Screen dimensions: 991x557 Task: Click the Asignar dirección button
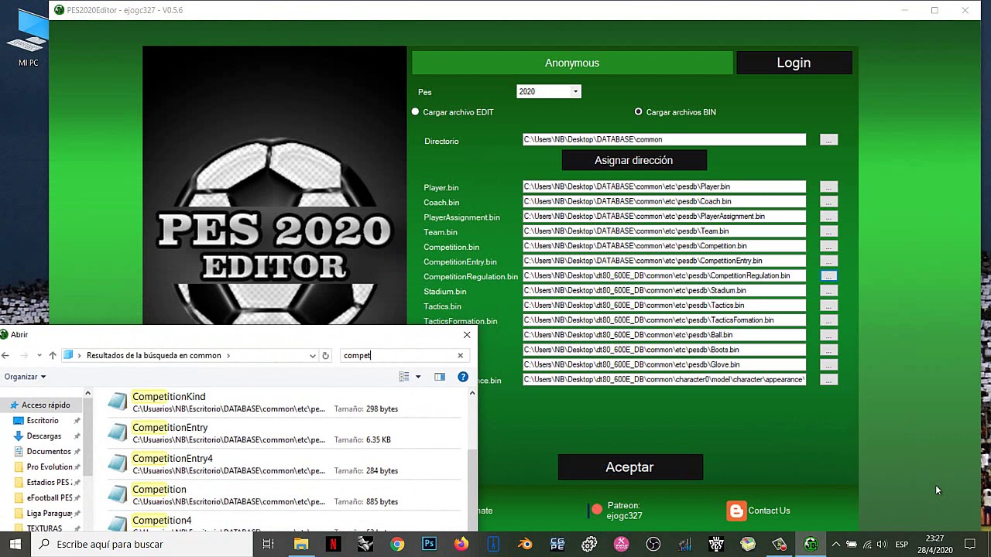pyautogui.click(x=634, y=160)
